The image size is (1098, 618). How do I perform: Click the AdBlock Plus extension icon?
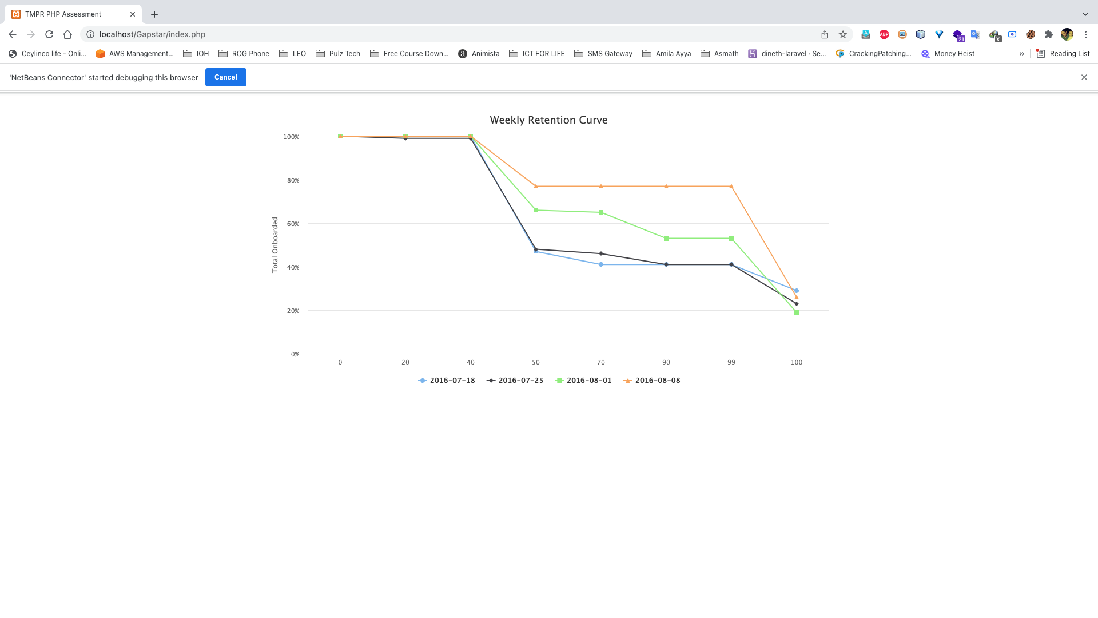(x=884, y=34)
